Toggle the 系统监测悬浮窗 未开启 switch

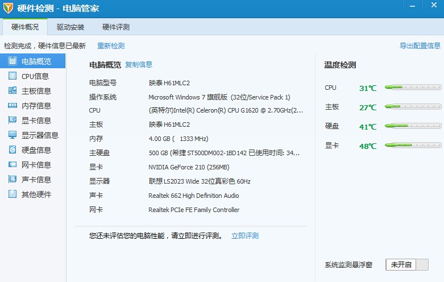tap(407, 265)
